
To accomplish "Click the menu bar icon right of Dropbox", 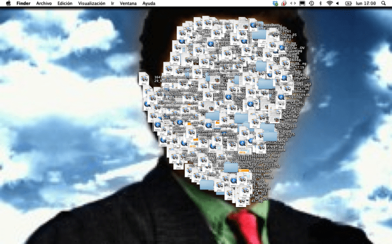I will (284, 3).
